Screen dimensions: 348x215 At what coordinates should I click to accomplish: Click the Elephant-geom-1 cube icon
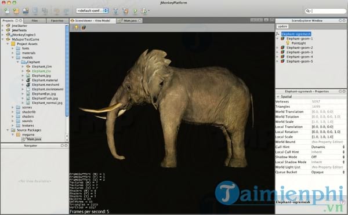(282, 39)
